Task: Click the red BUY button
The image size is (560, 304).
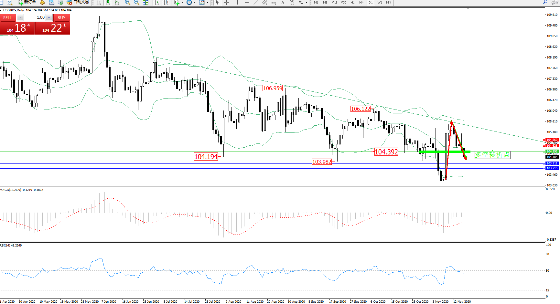Action: tap(61, 17)
